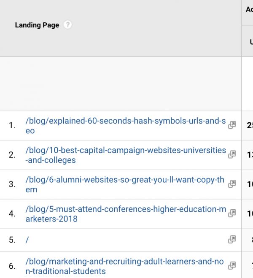The height and width of the screenshot is (278, 253).
Task: Click the partially visible Acquisition column header
Action: point(249,9)
